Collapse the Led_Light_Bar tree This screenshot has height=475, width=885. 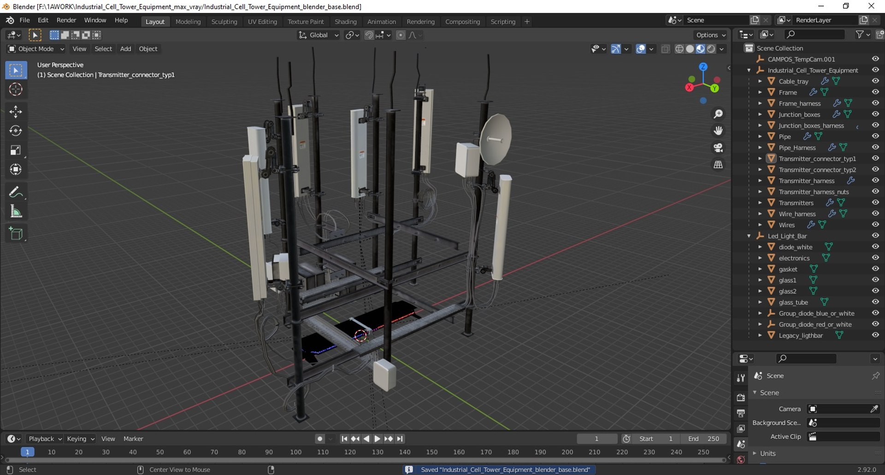pos(749,236)
